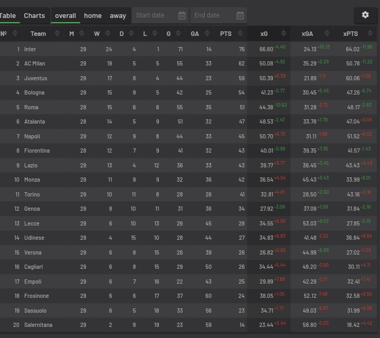Open the Inter team row
The width and height of the screenshot is (380, 338).
point(188,49)
